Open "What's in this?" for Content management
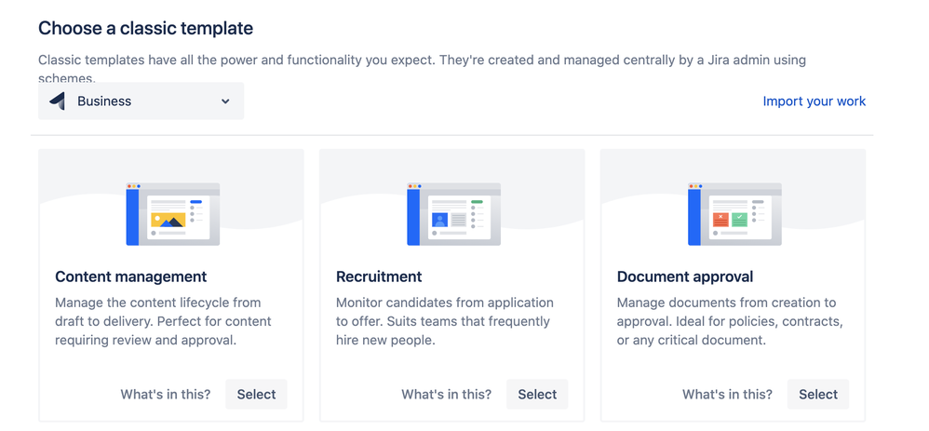 [x=166, y=395]
